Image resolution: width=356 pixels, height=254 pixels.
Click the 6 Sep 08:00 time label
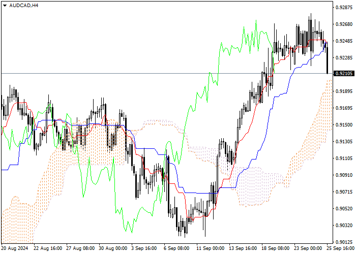pyautogui.click(x=177, y=248)
